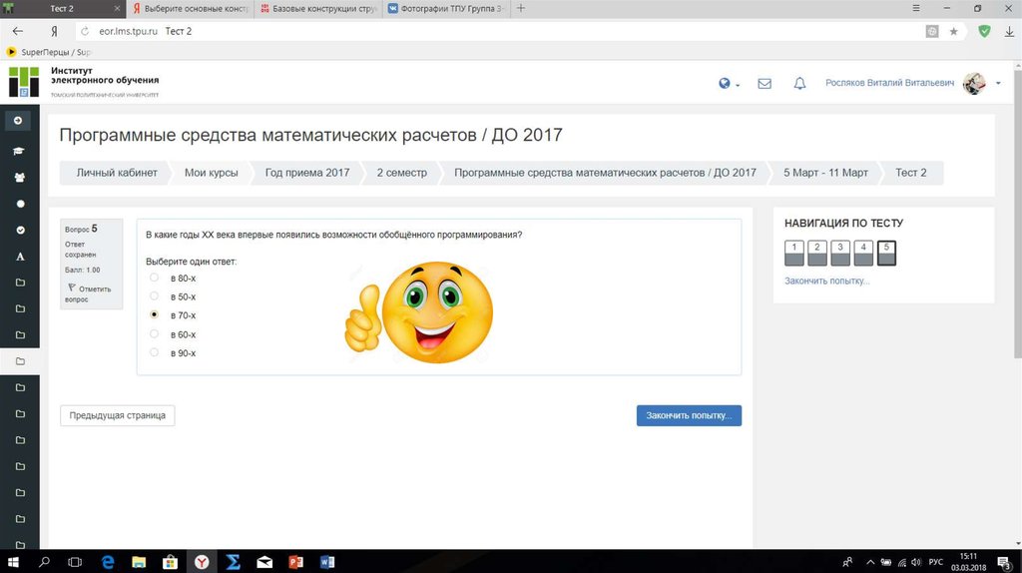
Task: Bookmark page with star icon
Action: tap(953, 31)
